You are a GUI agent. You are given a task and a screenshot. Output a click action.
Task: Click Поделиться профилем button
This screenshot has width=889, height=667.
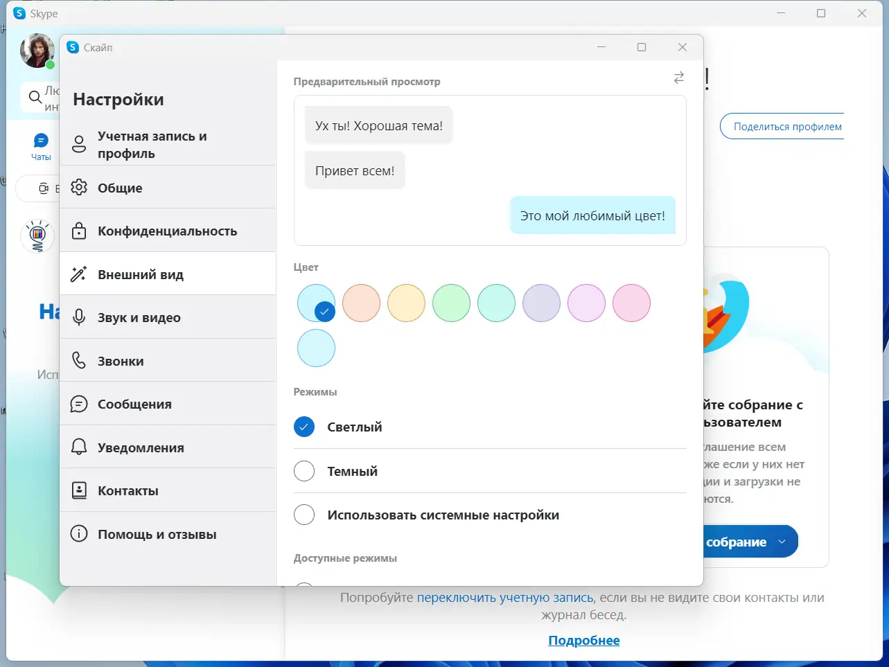[x=782, y=126]
